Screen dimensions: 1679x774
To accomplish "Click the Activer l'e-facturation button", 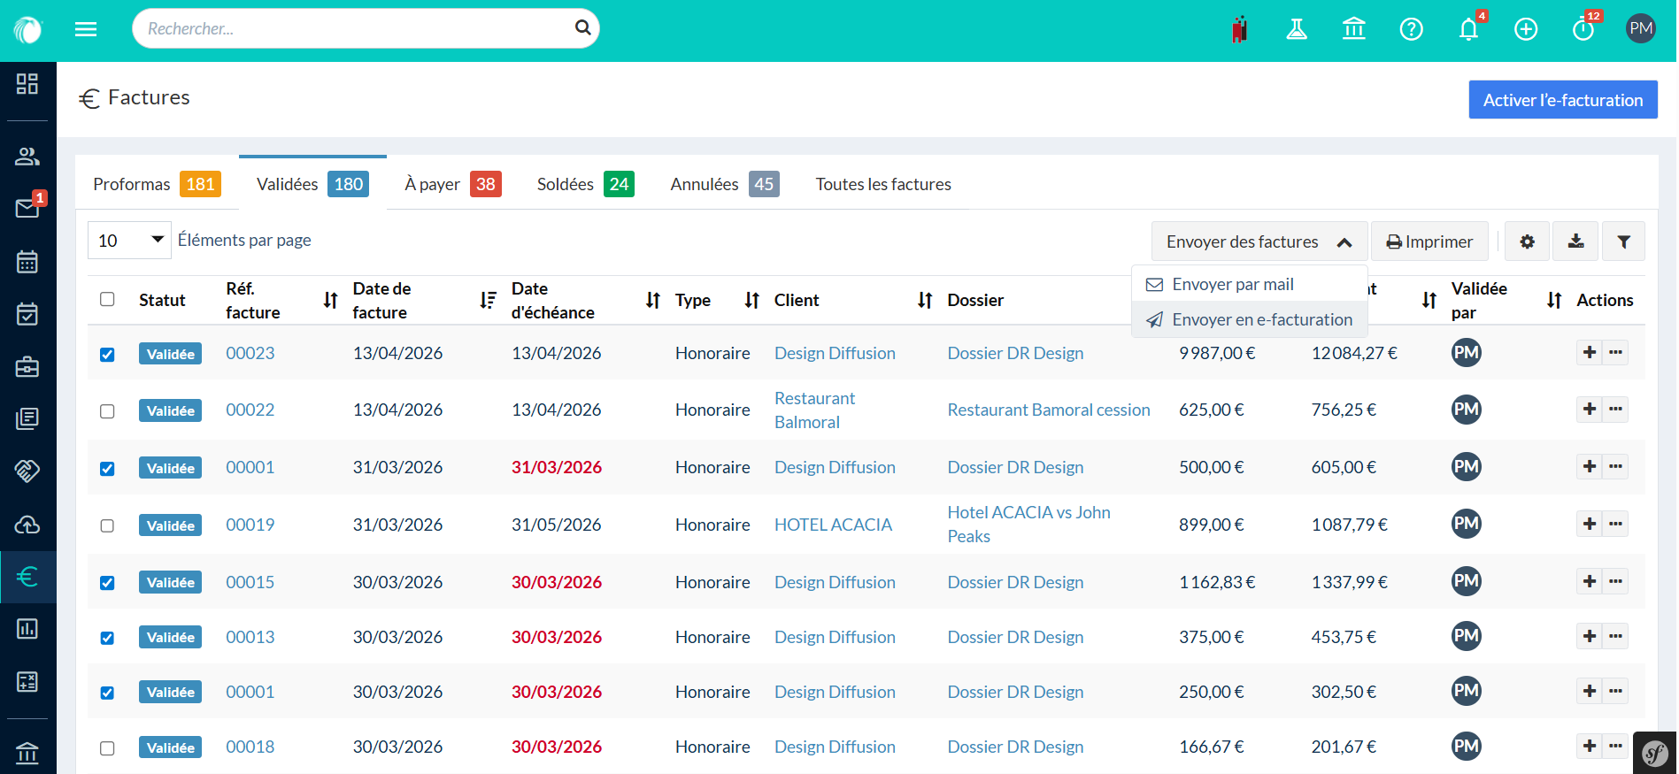I will [1562, 100].
